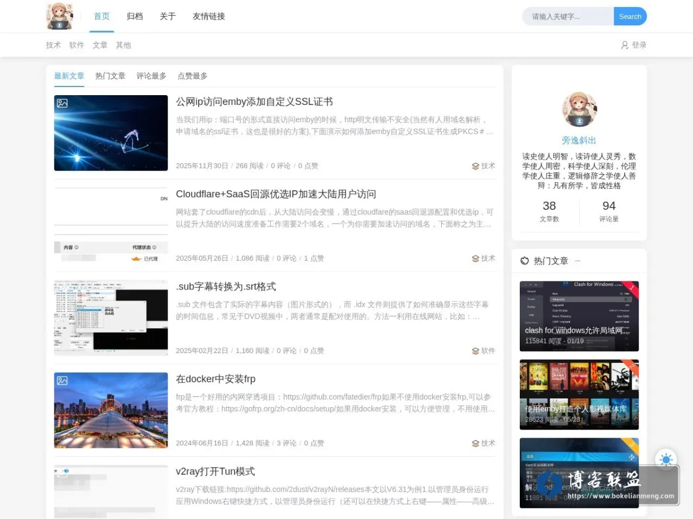
Task: Switch to the 热门文章 tab
Action: tap(110, 76)
